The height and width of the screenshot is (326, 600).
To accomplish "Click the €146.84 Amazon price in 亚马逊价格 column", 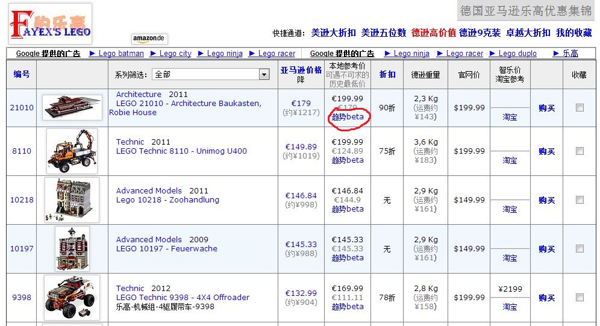I will (301, 195).
